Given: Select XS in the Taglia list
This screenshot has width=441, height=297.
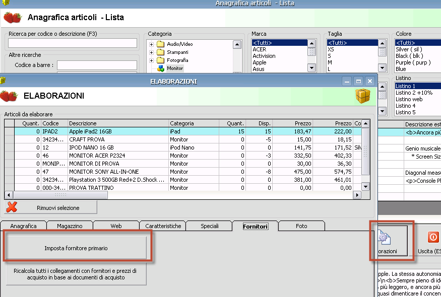Looking at the screenshot, I should tap(352, 49).
